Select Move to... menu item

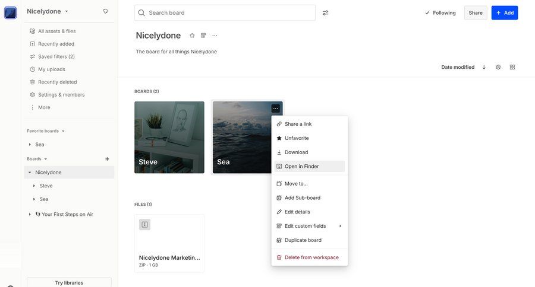[x=310, y=183]
